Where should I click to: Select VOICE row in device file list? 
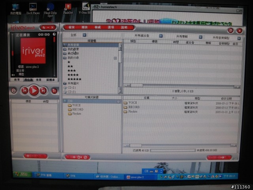tap(181, 103)
